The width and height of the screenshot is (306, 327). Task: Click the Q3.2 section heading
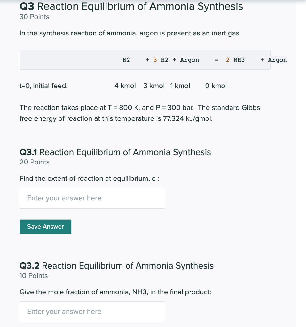[116, 266]
